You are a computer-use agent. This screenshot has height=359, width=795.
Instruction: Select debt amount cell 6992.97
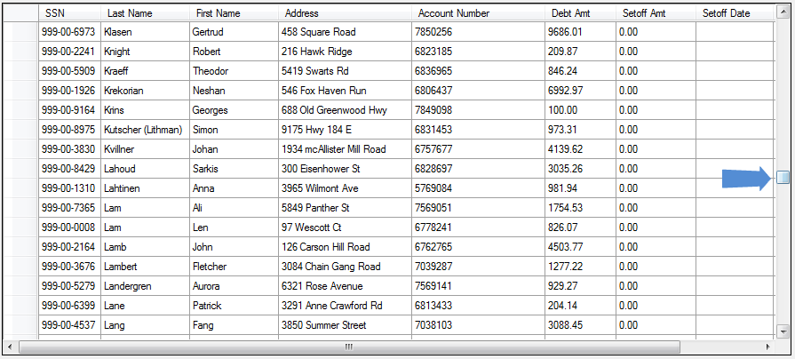click(581, 91)
